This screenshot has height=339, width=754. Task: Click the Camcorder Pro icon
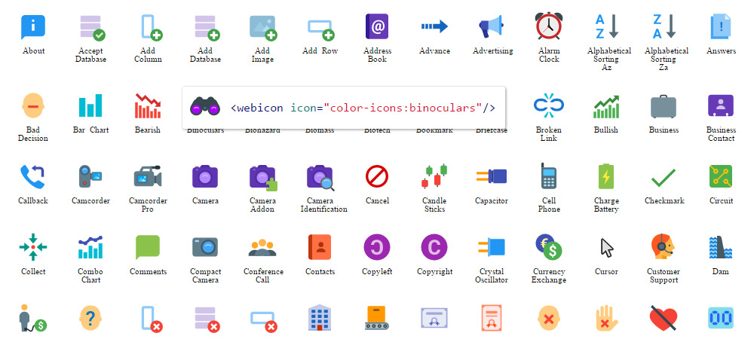pos(148,176)
